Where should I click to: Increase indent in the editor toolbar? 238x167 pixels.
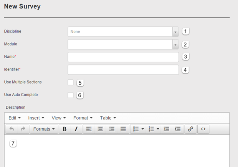pyautogui.click(x=178, y=129)
